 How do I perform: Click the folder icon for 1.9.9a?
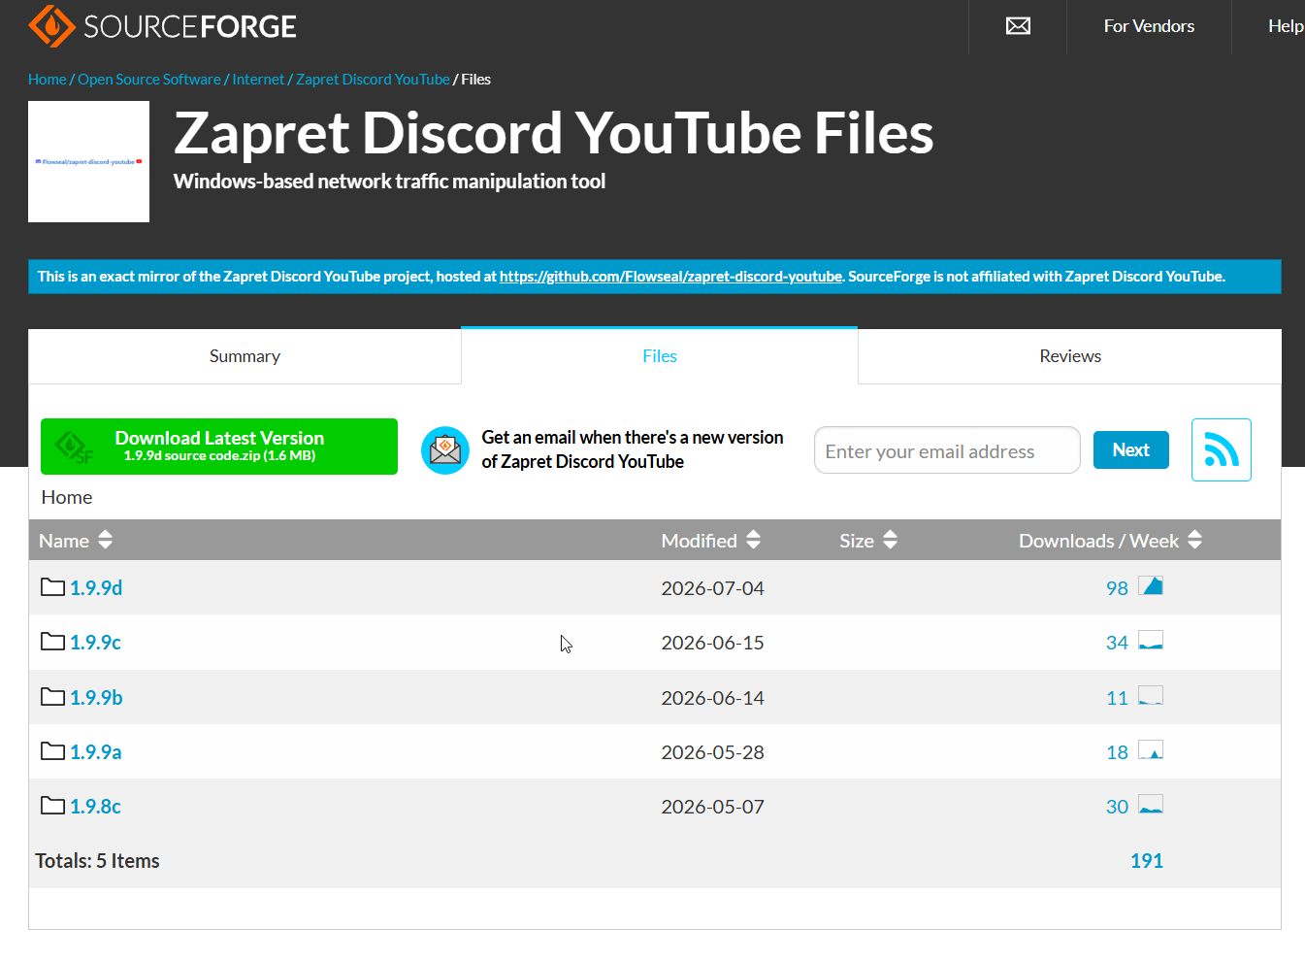(52, 751)
